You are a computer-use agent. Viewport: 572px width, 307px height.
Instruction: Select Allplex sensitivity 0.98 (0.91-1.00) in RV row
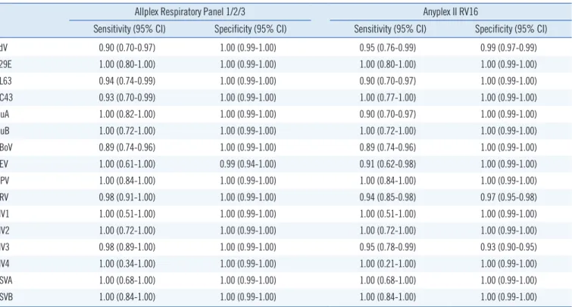[127, 197]
